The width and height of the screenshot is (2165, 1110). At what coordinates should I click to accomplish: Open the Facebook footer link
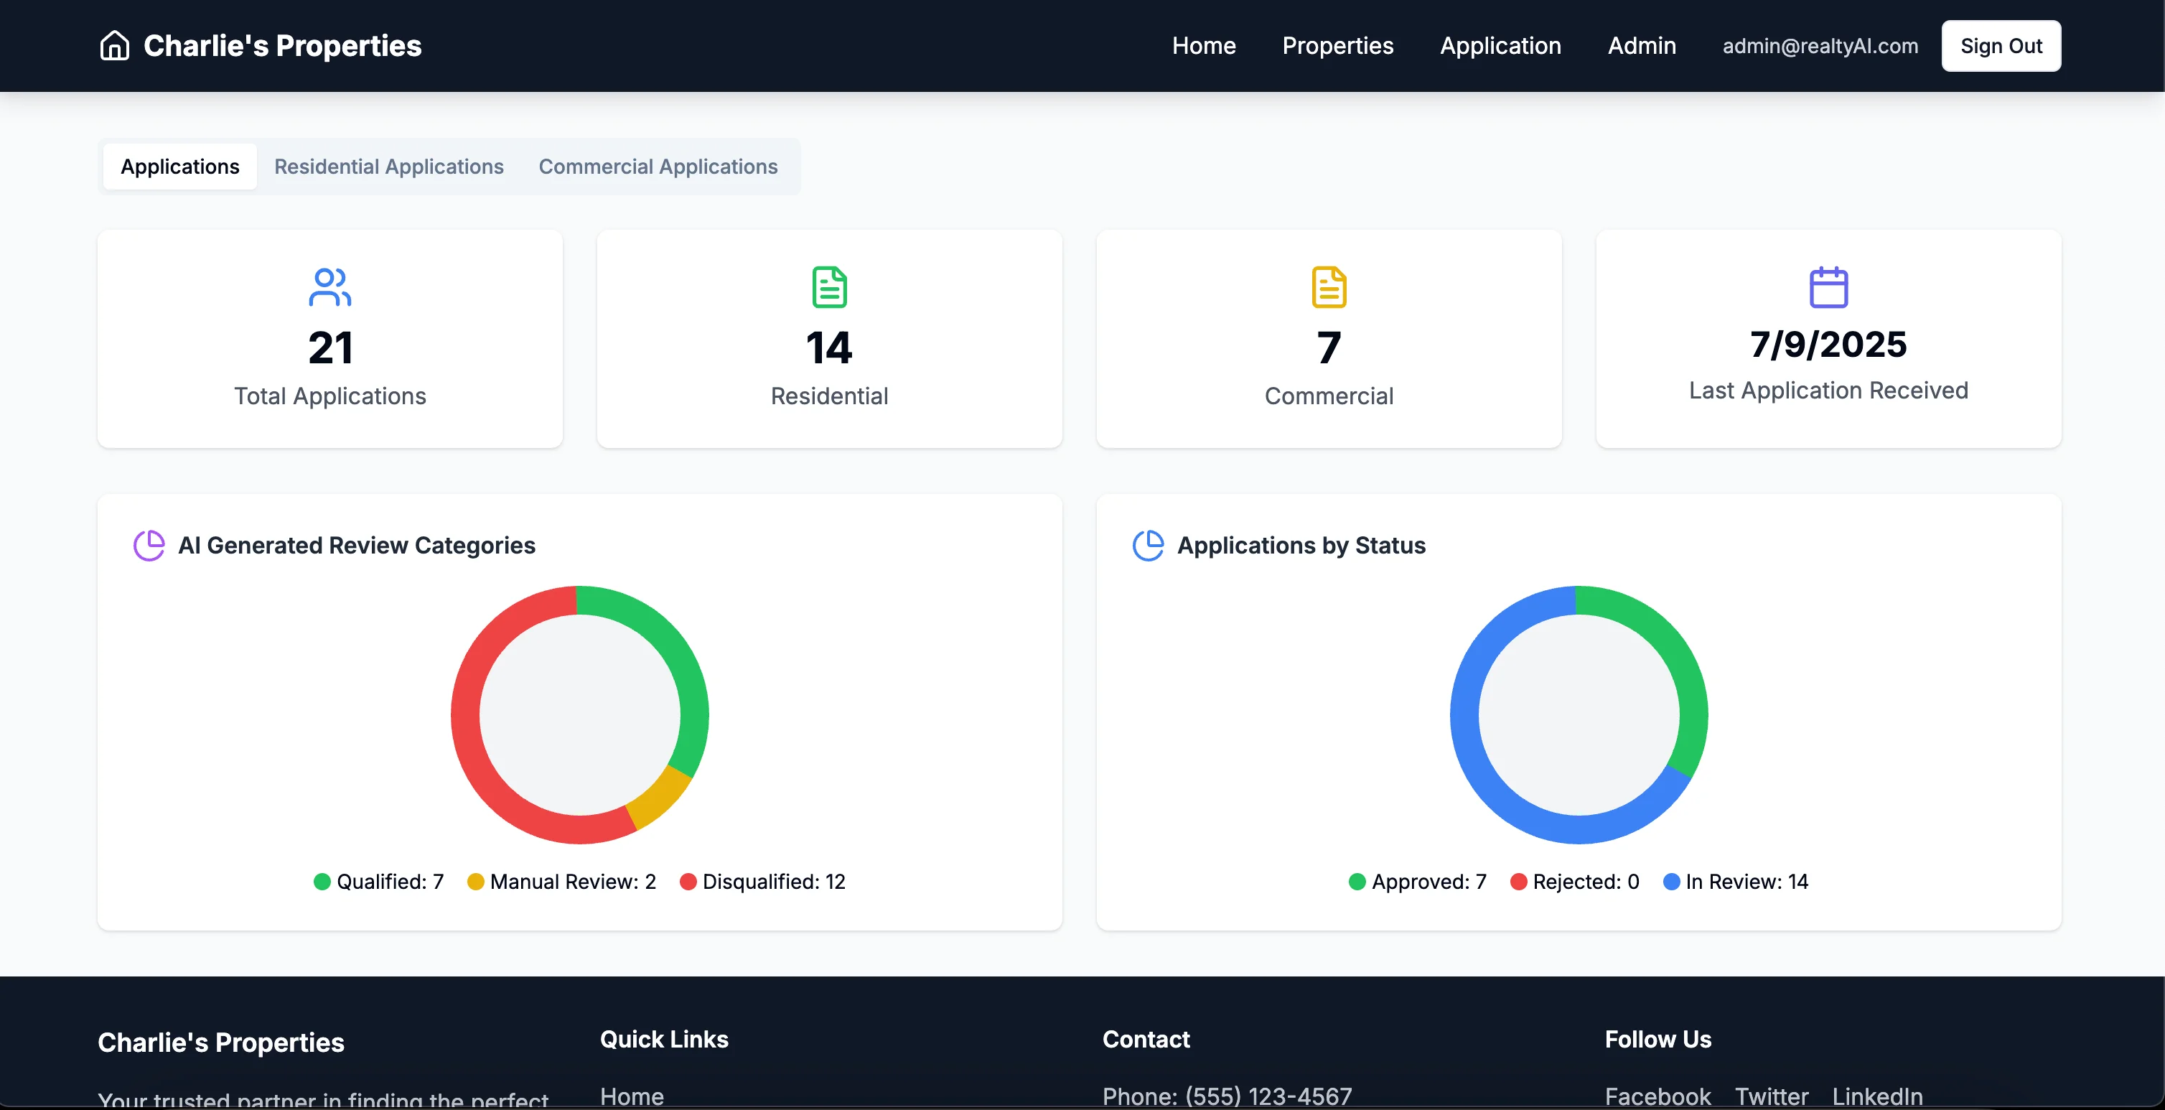point(1657,1096)
